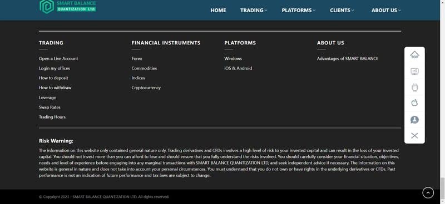
Task: Follow the 'How to withdraw' link
Action: [55, 88]
